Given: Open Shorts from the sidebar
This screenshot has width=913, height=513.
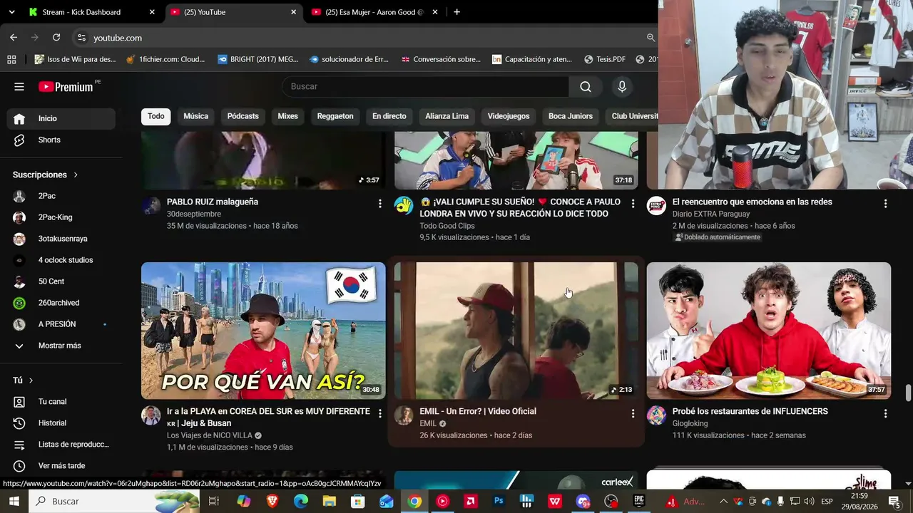Looking at the screenshot, I should tap(61, 140).
